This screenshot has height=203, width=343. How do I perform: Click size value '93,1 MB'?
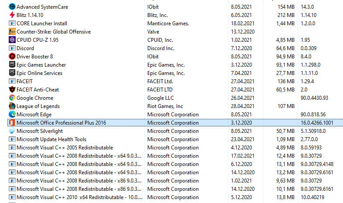285,65
